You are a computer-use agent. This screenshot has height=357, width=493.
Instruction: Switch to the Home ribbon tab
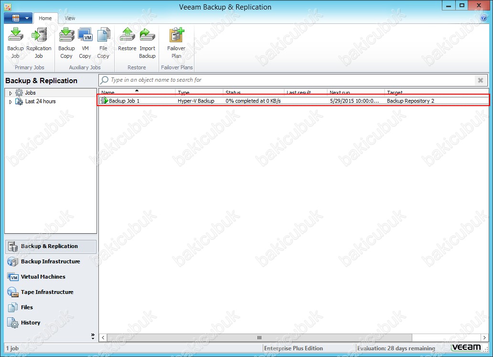point(45,18)
